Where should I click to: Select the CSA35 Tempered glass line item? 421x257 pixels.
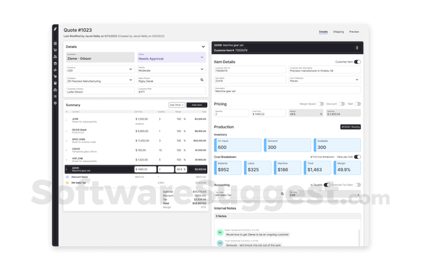click(136, 150)
